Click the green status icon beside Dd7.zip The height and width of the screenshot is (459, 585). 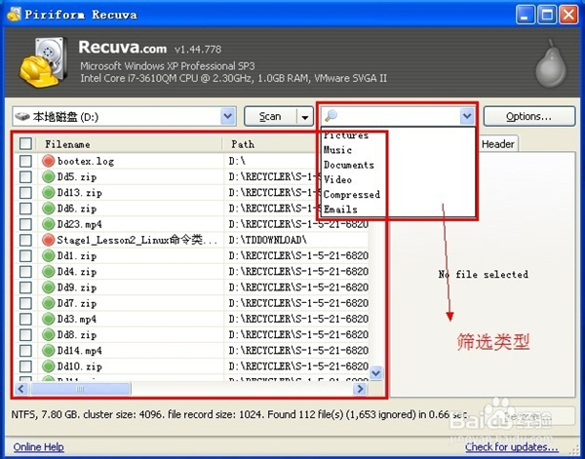[48, 303]
